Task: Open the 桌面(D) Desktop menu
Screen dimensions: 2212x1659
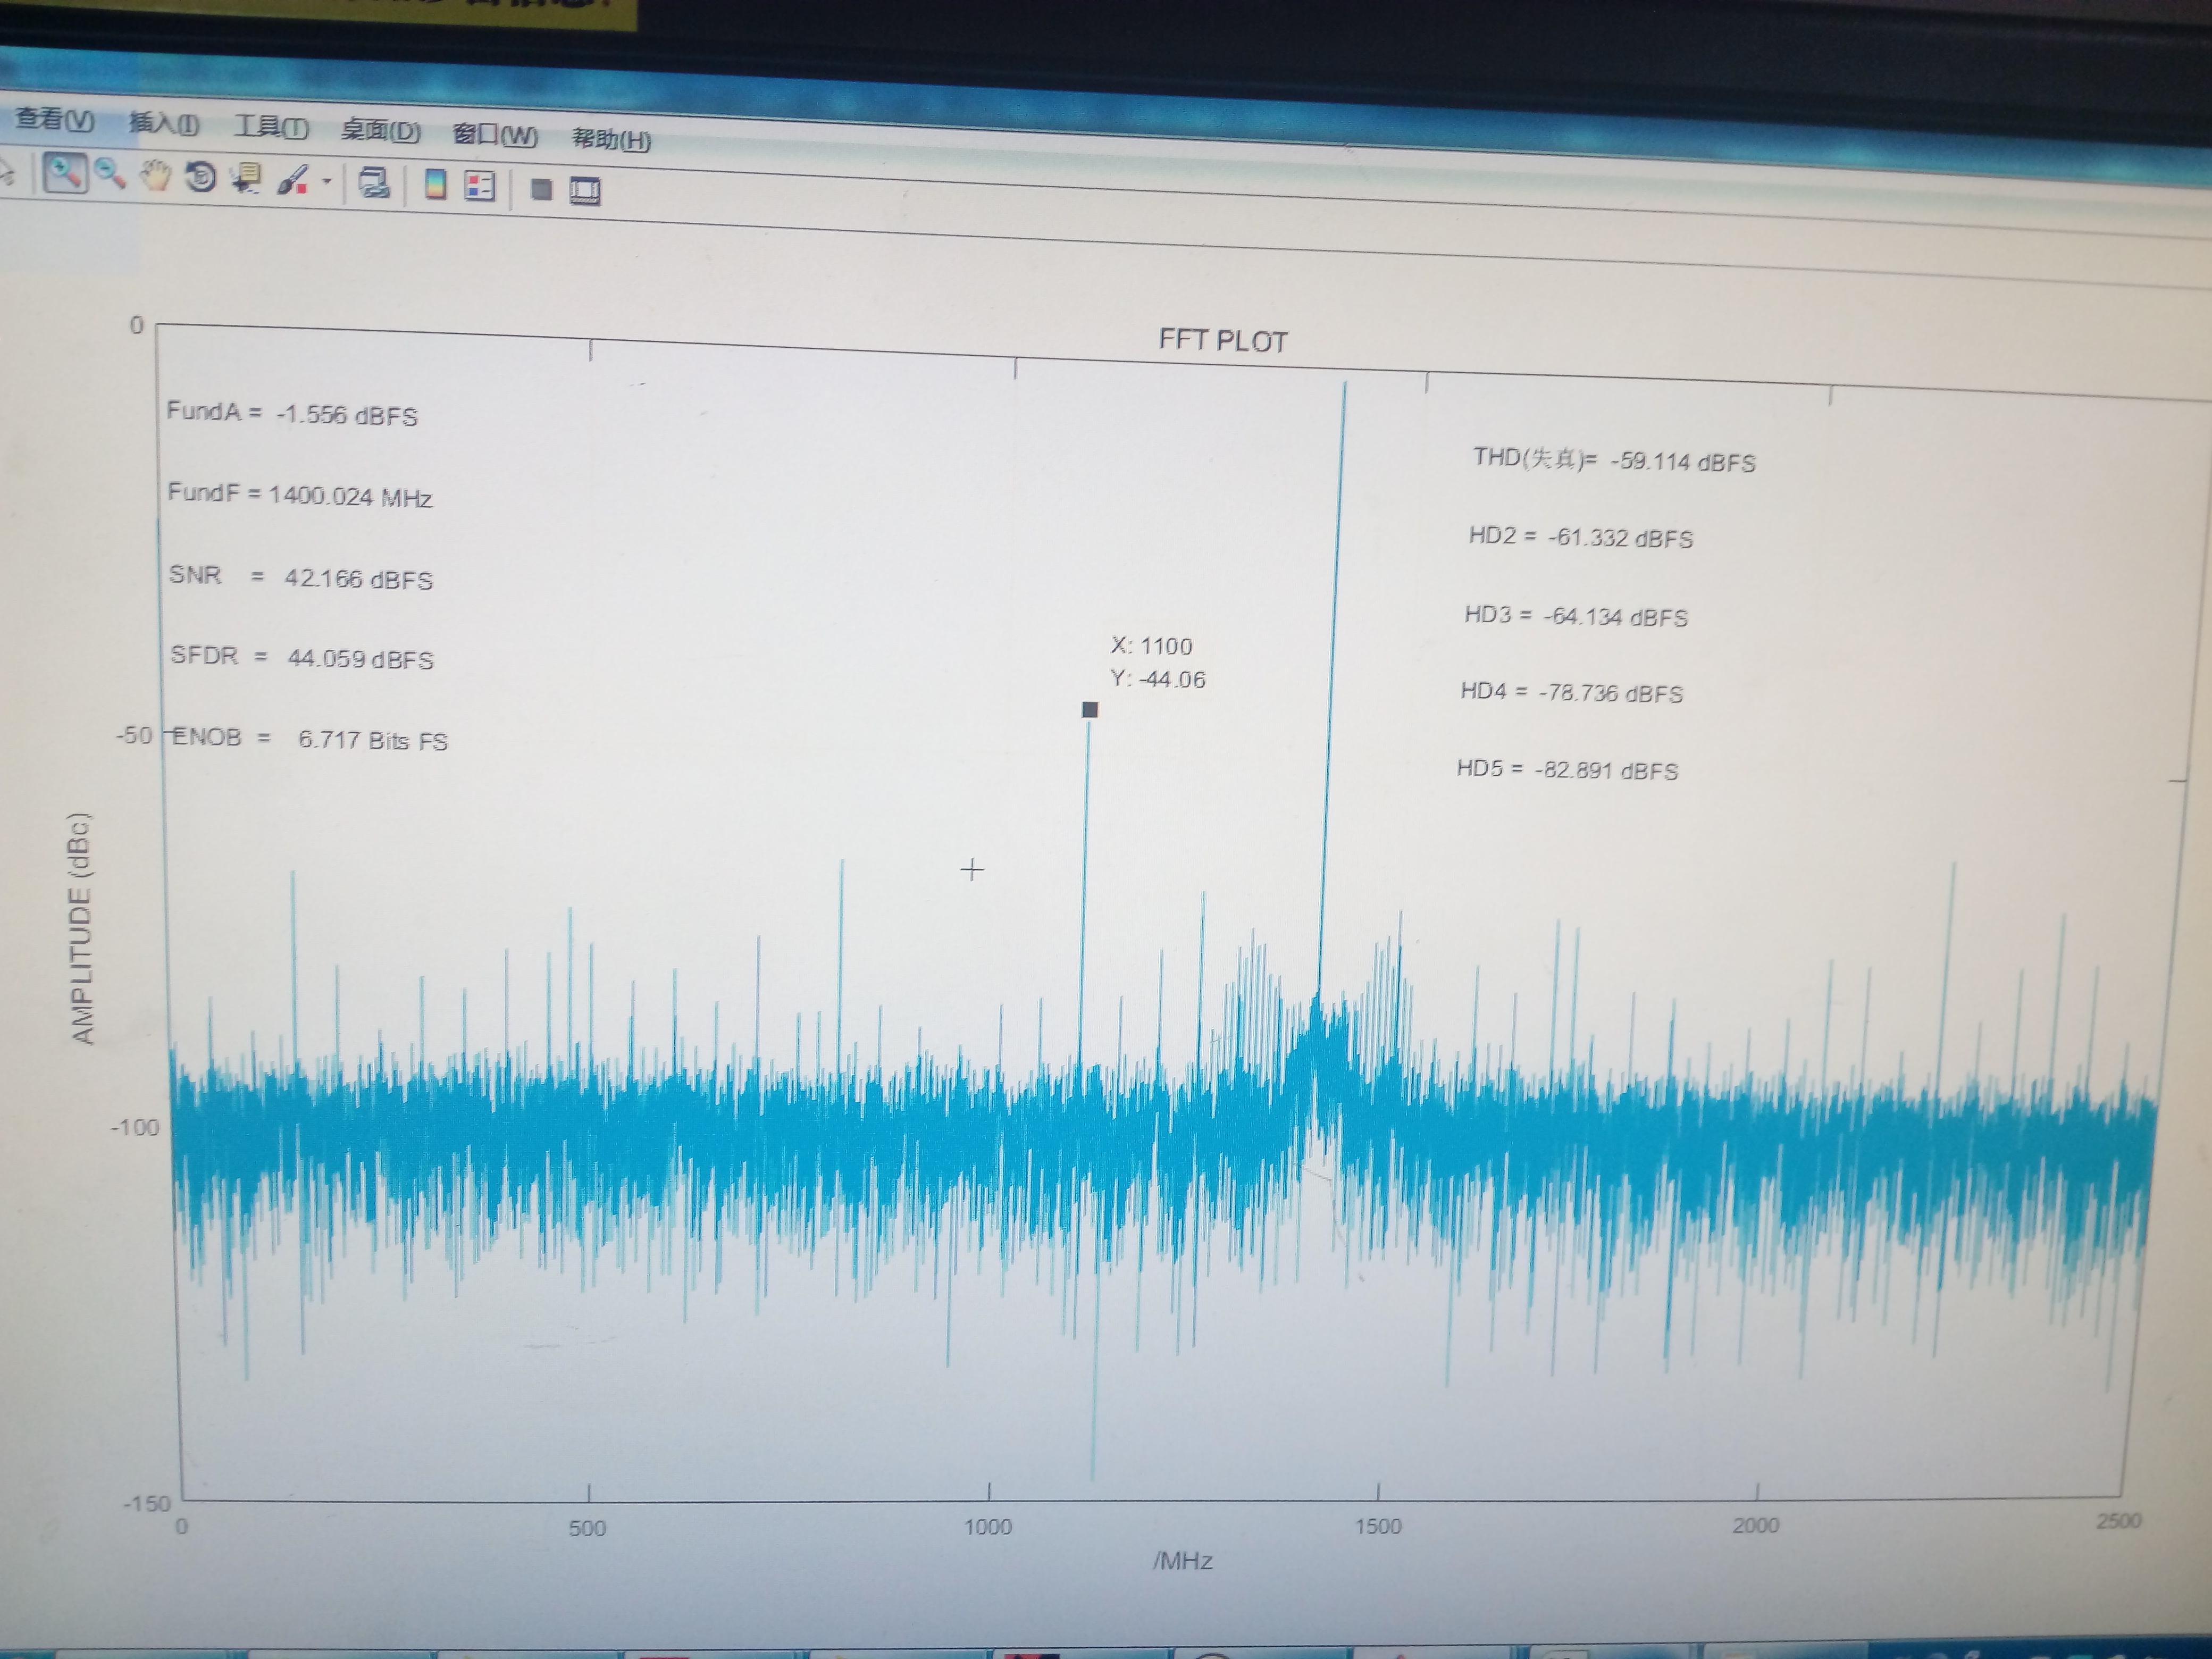Action: coord(380,131)
